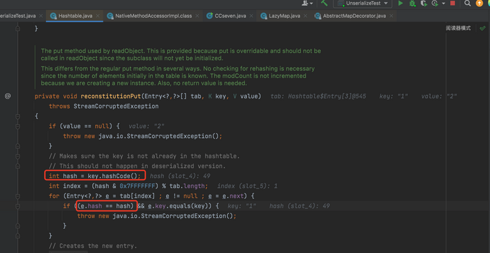Switch to the CCseven.java tab
490x253 pixels.
(231, 16)
